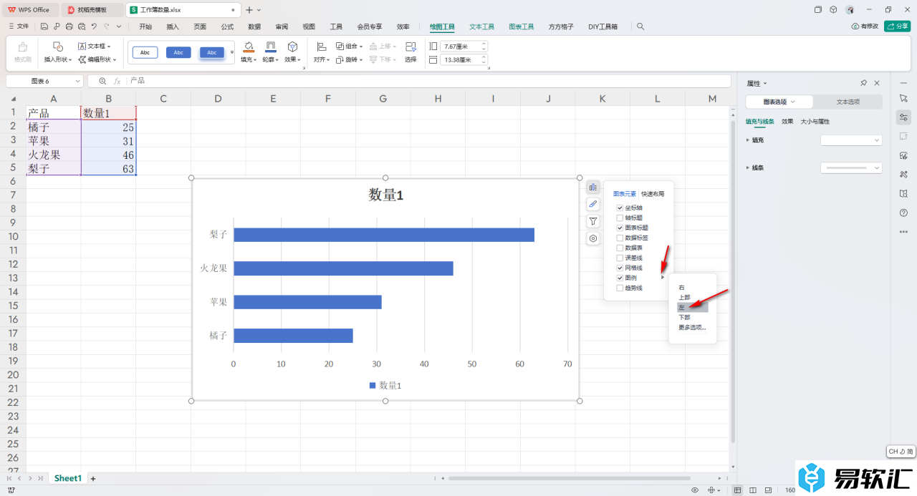Open the chart style brush button

point(593,205)
